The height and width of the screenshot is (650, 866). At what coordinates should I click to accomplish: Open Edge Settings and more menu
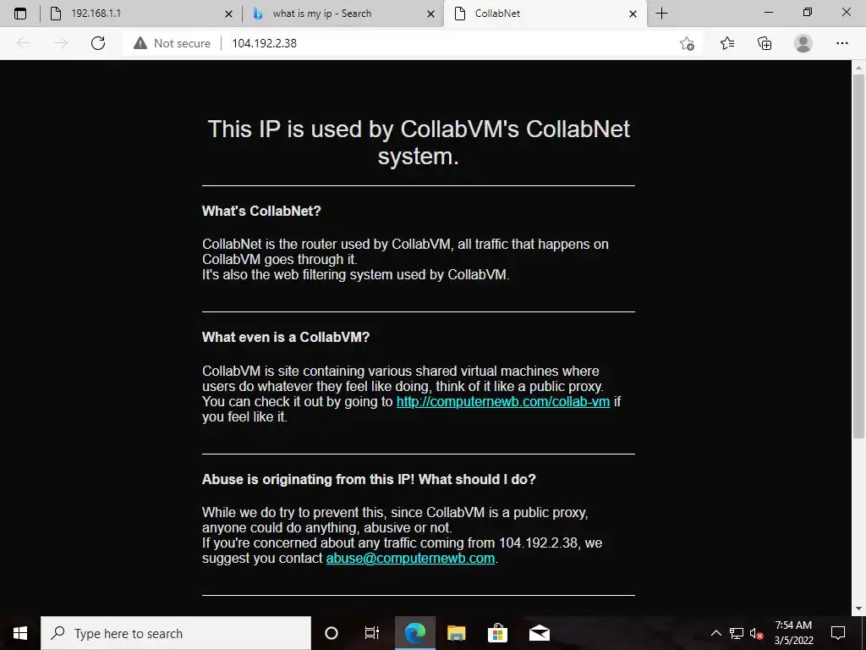(841, 43)
